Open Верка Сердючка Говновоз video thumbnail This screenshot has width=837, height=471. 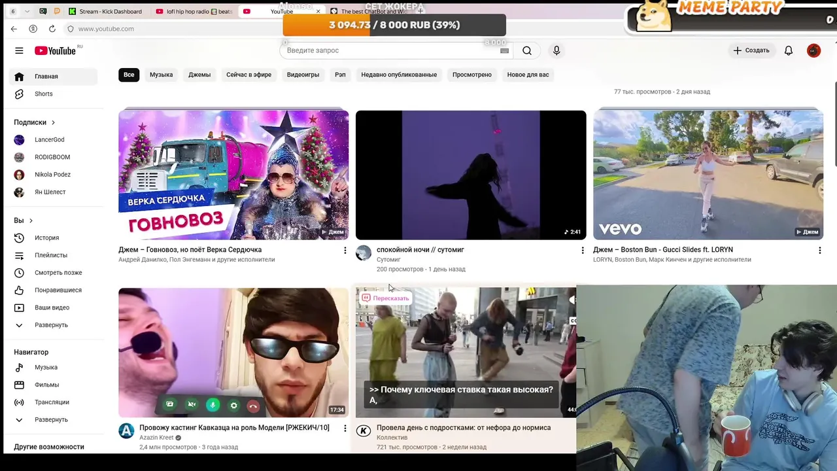click(233, 175)
